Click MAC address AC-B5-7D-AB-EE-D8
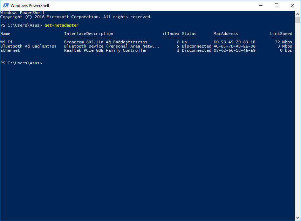The width and height of the screenshot is (301, 221). point(234,46)
